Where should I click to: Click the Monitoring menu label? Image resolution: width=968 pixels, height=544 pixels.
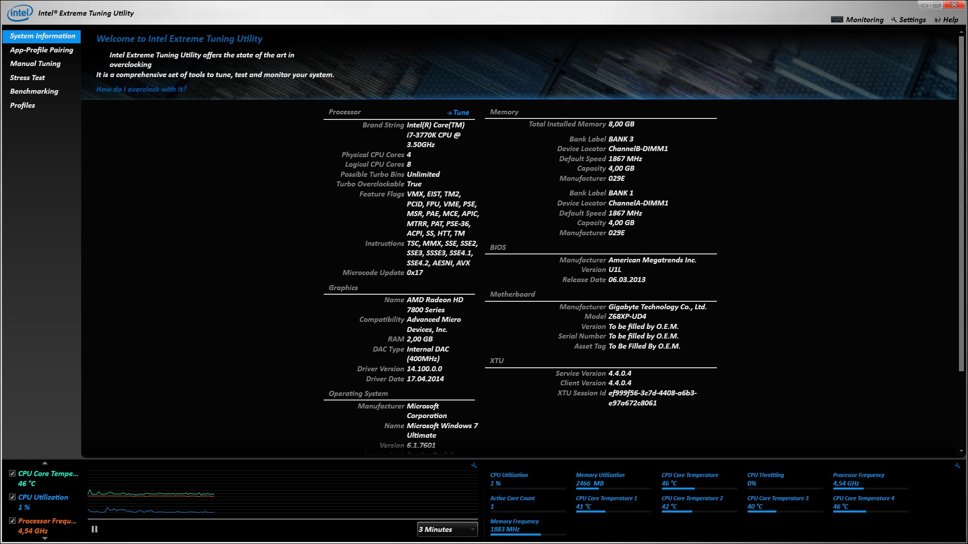(864, 20)
